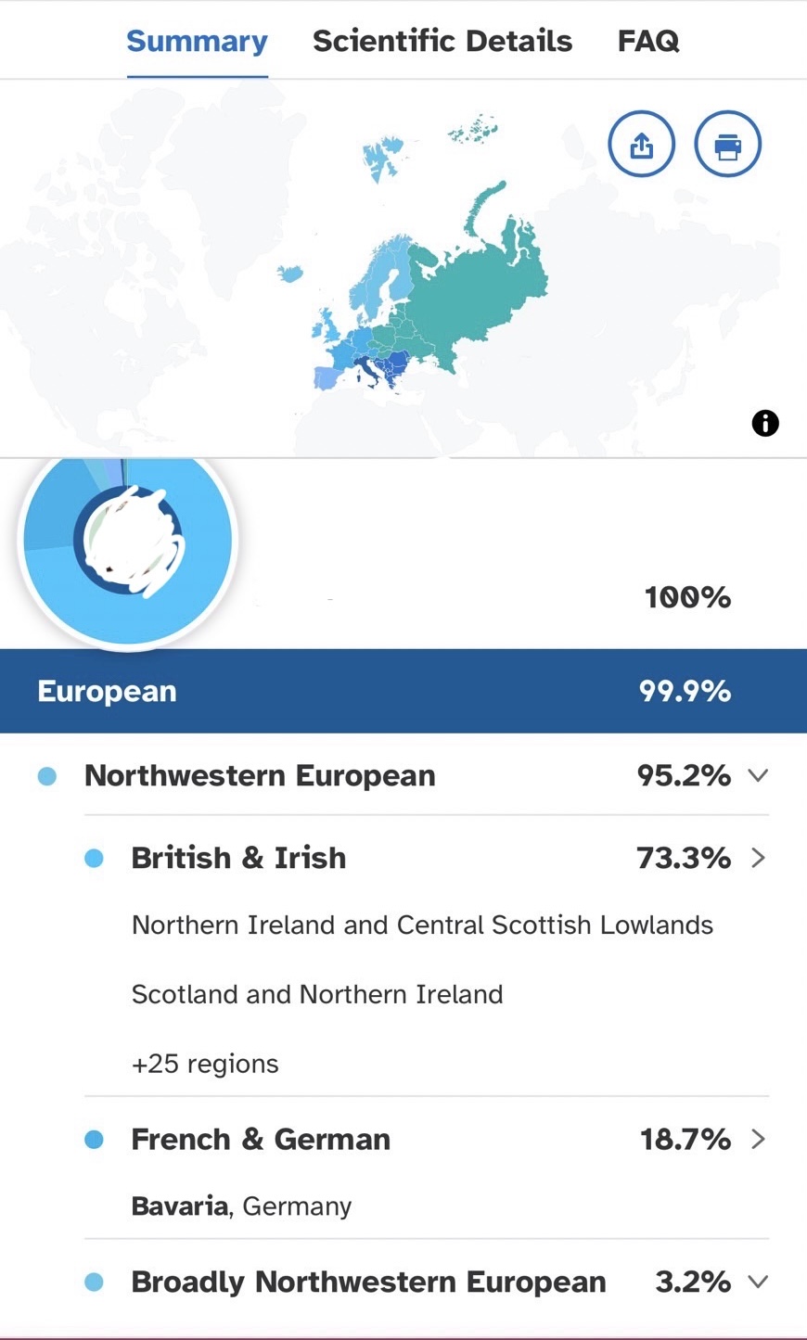Image resolution: width=807 pixels, height=1340 pixels.
Task: Select Scotland and Northern Ireland region
Action: pos(317,994)
